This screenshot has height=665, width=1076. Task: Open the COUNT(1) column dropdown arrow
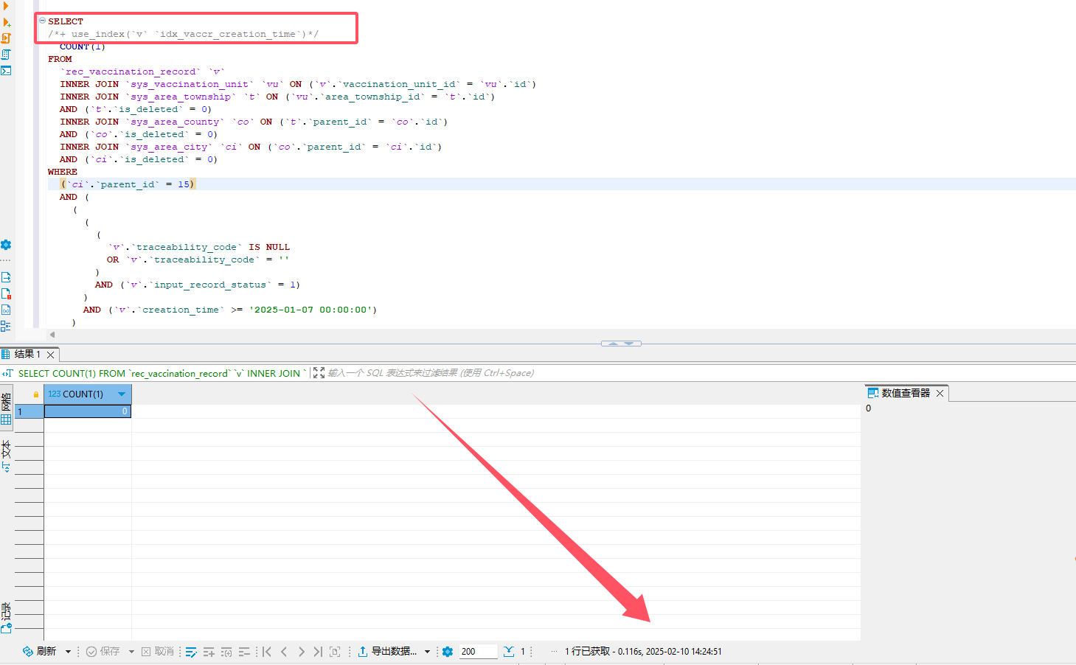122,394
